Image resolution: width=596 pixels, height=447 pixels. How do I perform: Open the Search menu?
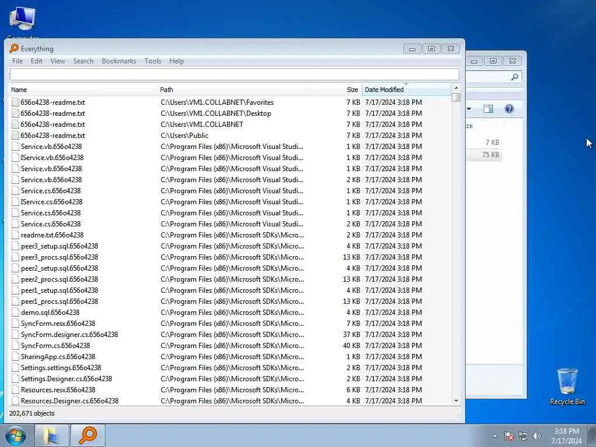83,61
